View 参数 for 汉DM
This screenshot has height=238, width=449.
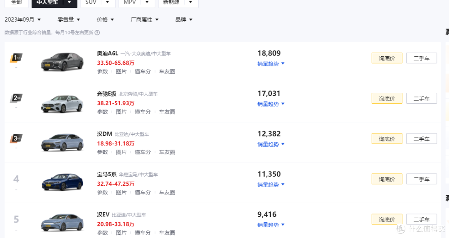103,152
